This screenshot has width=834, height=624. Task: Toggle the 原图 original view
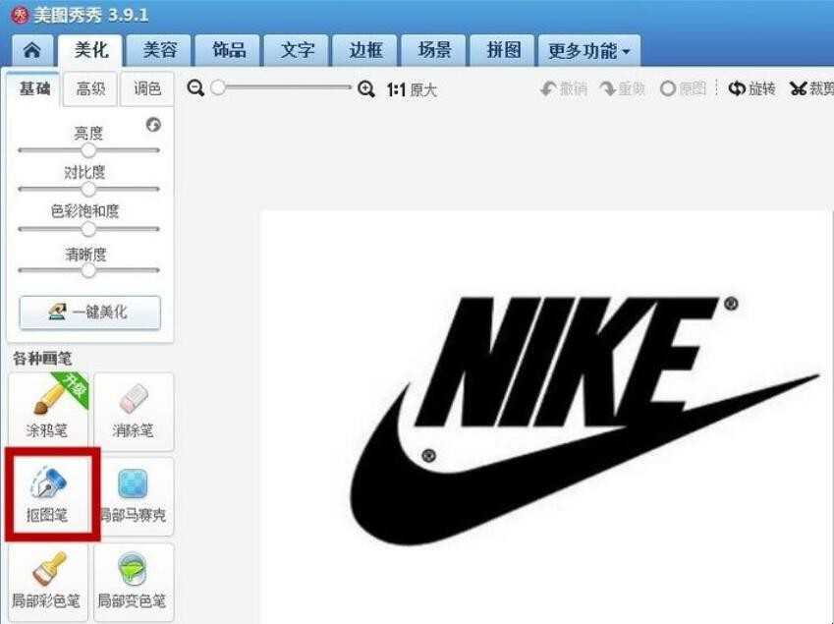click(683, 88)
